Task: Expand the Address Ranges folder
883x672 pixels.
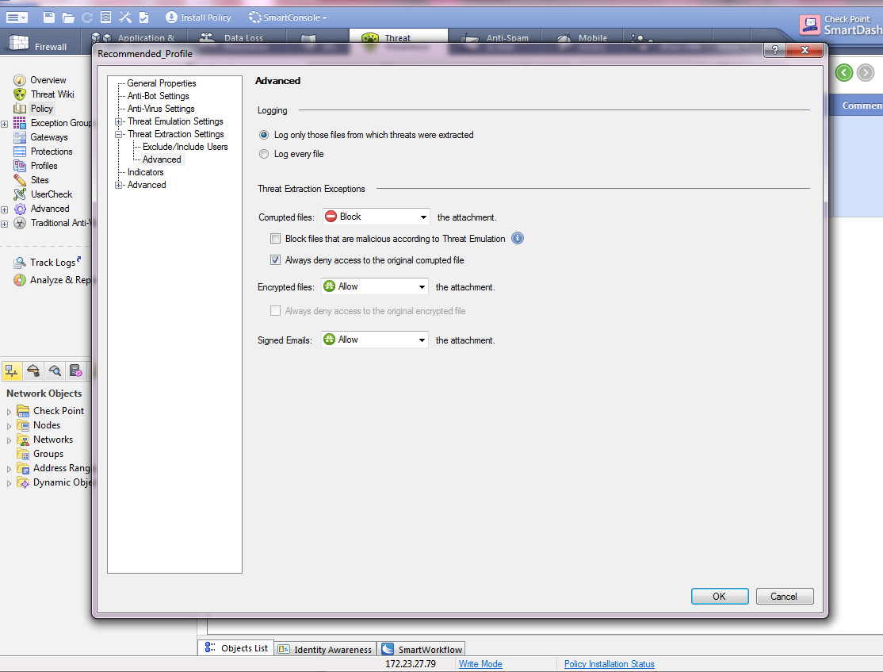Action: coord(9,468)
